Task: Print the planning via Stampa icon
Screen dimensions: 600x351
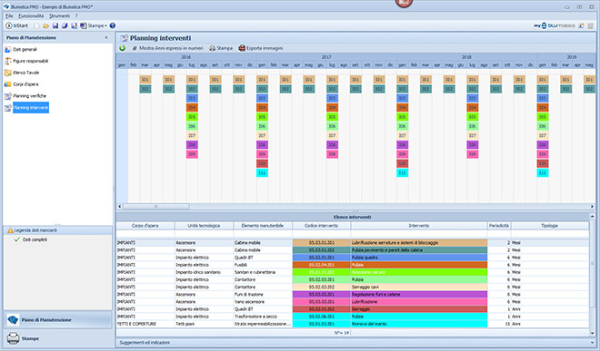Action: (x=213, y=48)
